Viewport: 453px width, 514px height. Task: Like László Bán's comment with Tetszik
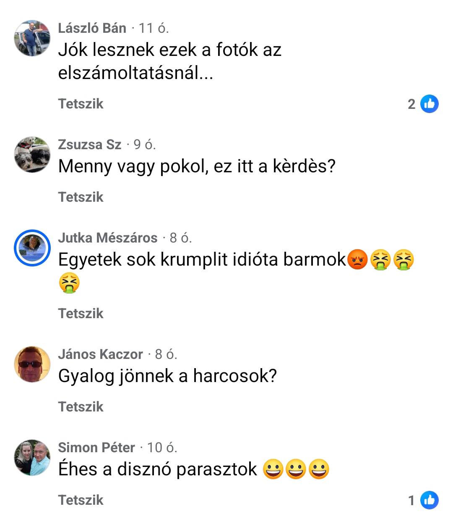click(x=81, y=104)
